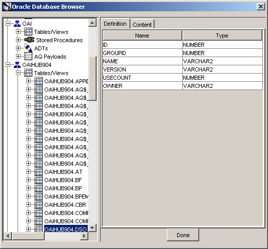This screenshot has width=268, height=249.
Task: Select the OAIHUB904.APPID table row
Action: [66, 81]
